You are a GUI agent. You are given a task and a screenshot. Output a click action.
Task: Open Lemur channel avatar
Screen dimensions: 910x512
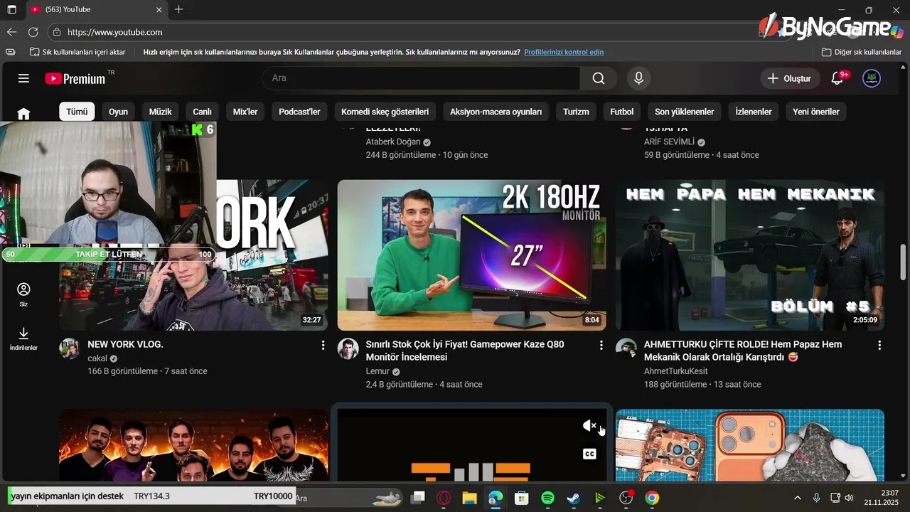pos(348,348)
